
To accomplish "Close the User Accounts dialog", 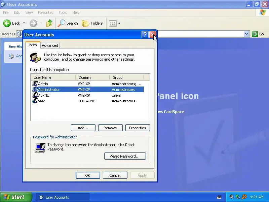I will pos(153,35).
